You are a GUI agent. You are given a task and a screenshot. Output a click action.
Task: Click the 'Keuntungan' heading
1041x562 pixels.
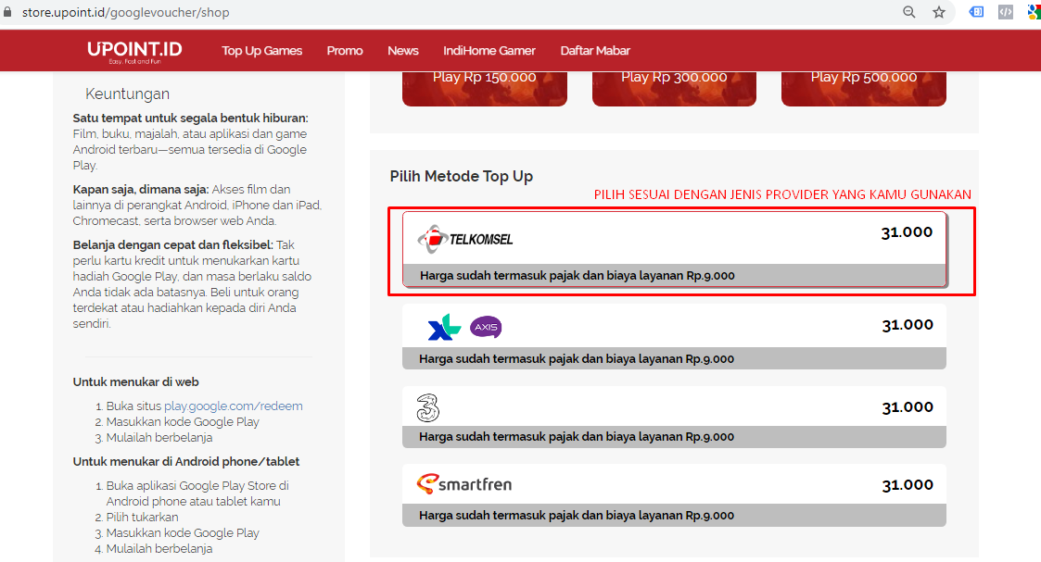click(128, 94)
